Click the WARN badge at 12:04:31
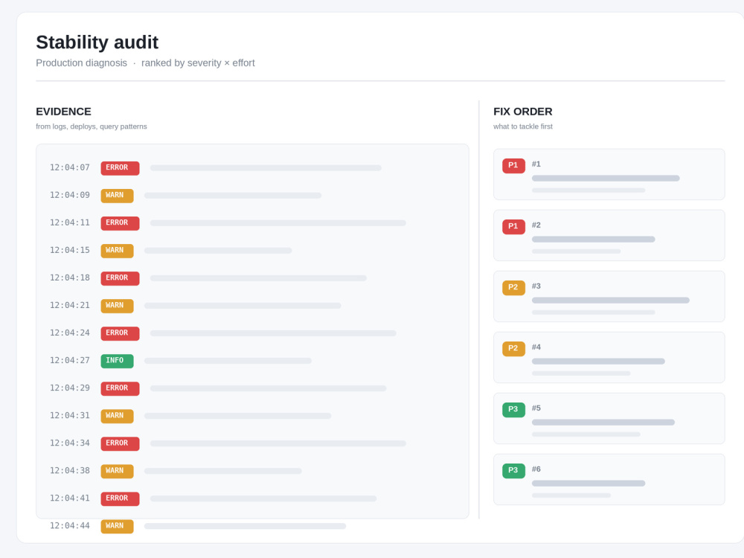 coord(117,416)
